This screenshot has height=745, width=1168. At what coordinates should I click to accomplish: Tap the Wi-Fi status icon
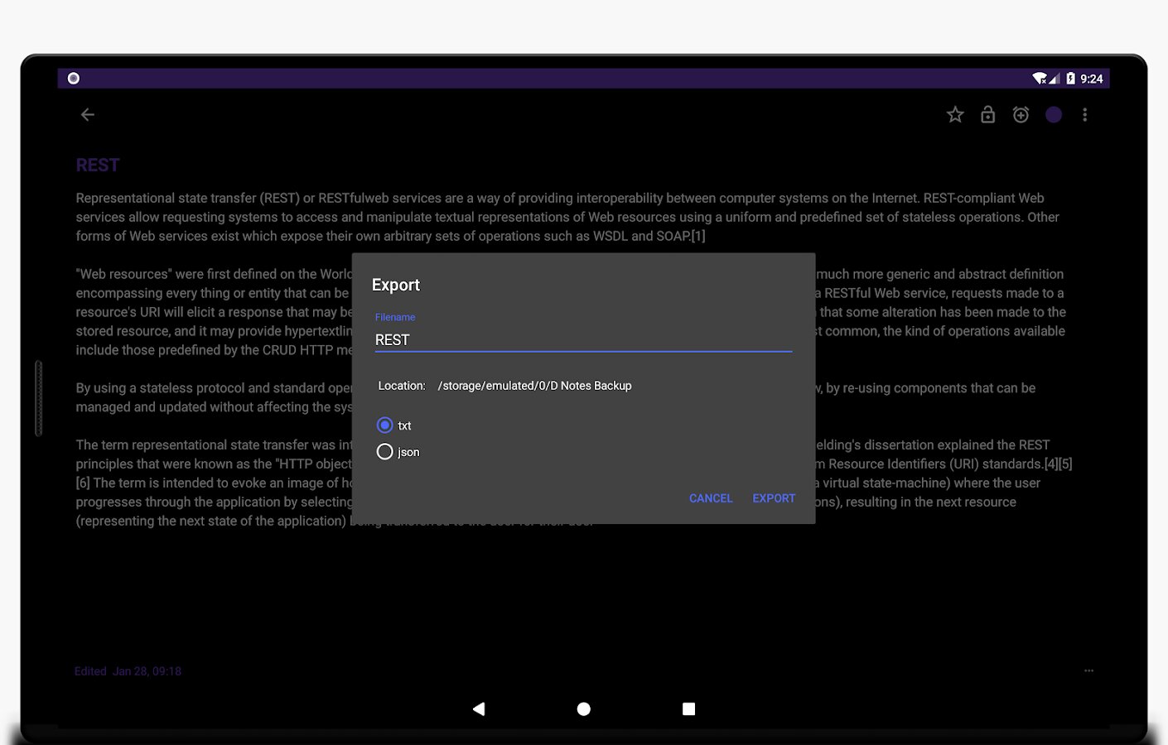click(1040, 79)
